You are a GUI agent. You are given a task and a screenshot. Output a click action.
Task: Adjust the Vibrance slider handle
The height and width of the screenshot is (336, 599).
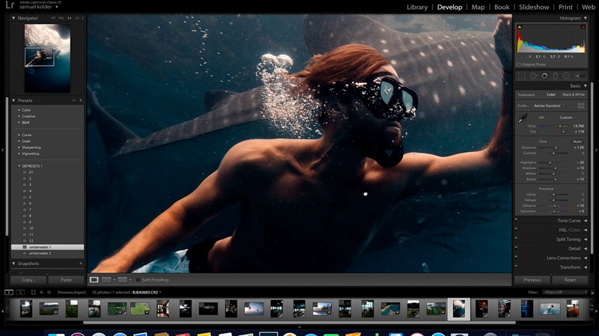[x=554, y=206]
